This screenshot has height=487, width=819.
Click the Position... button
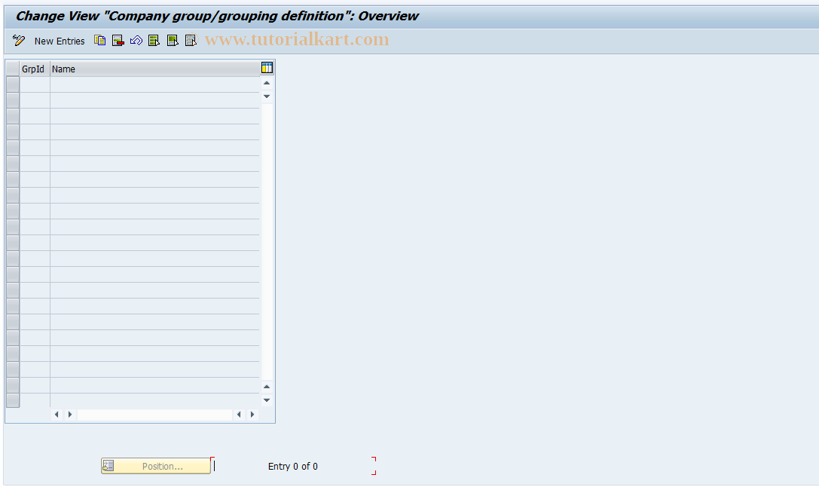click(x=156, y=466)
